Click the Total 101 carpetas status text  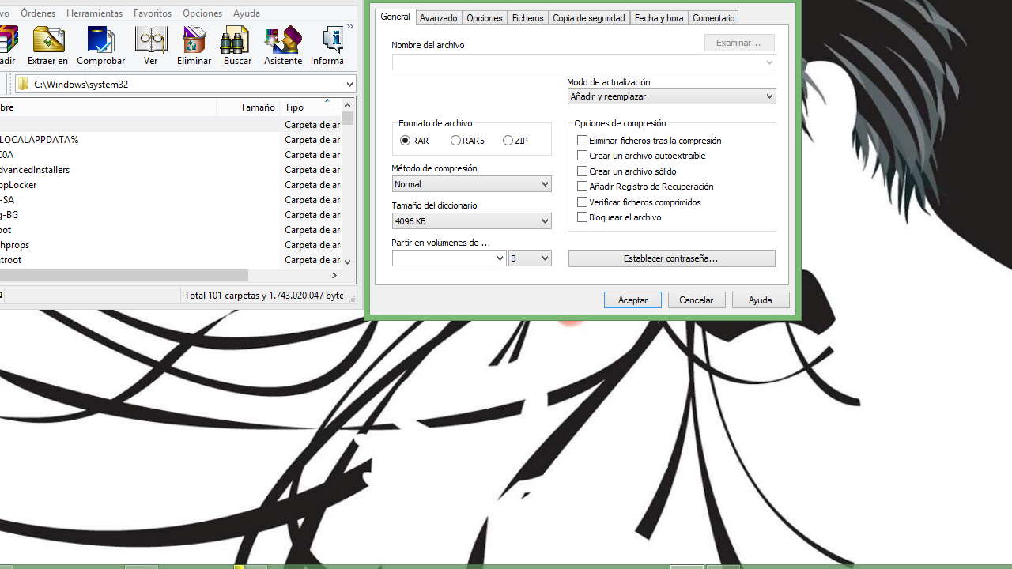point(264,296)
